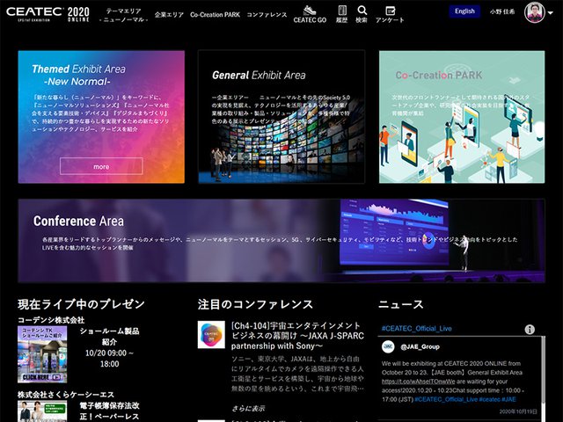Open the t.co link in the JAE tweet
The image size is (563, 422).
point(419,382)
